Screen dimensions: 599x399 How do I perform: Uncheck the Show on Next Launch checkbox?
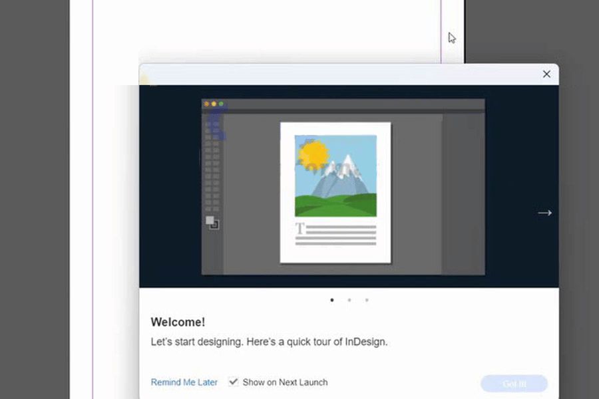click(233, 382)
